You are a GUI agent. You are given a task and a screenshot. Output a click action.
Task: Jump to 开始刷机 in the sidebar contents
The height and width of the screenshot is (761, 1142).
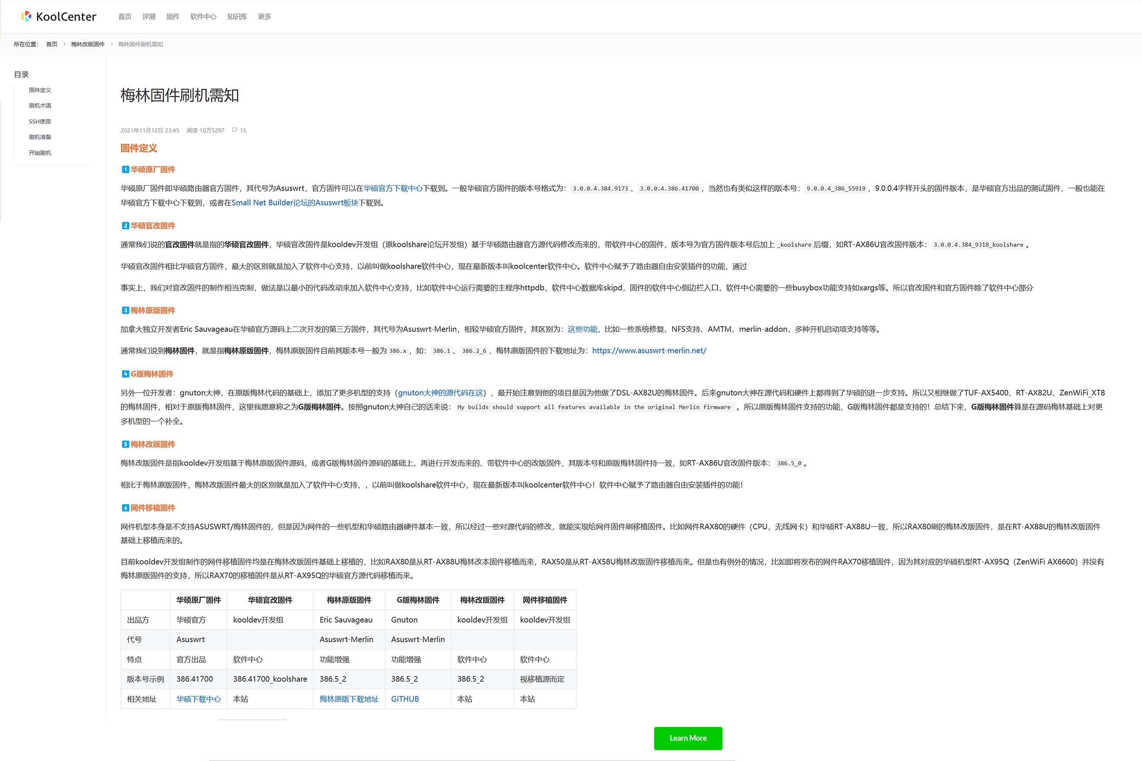coord(40,153)
